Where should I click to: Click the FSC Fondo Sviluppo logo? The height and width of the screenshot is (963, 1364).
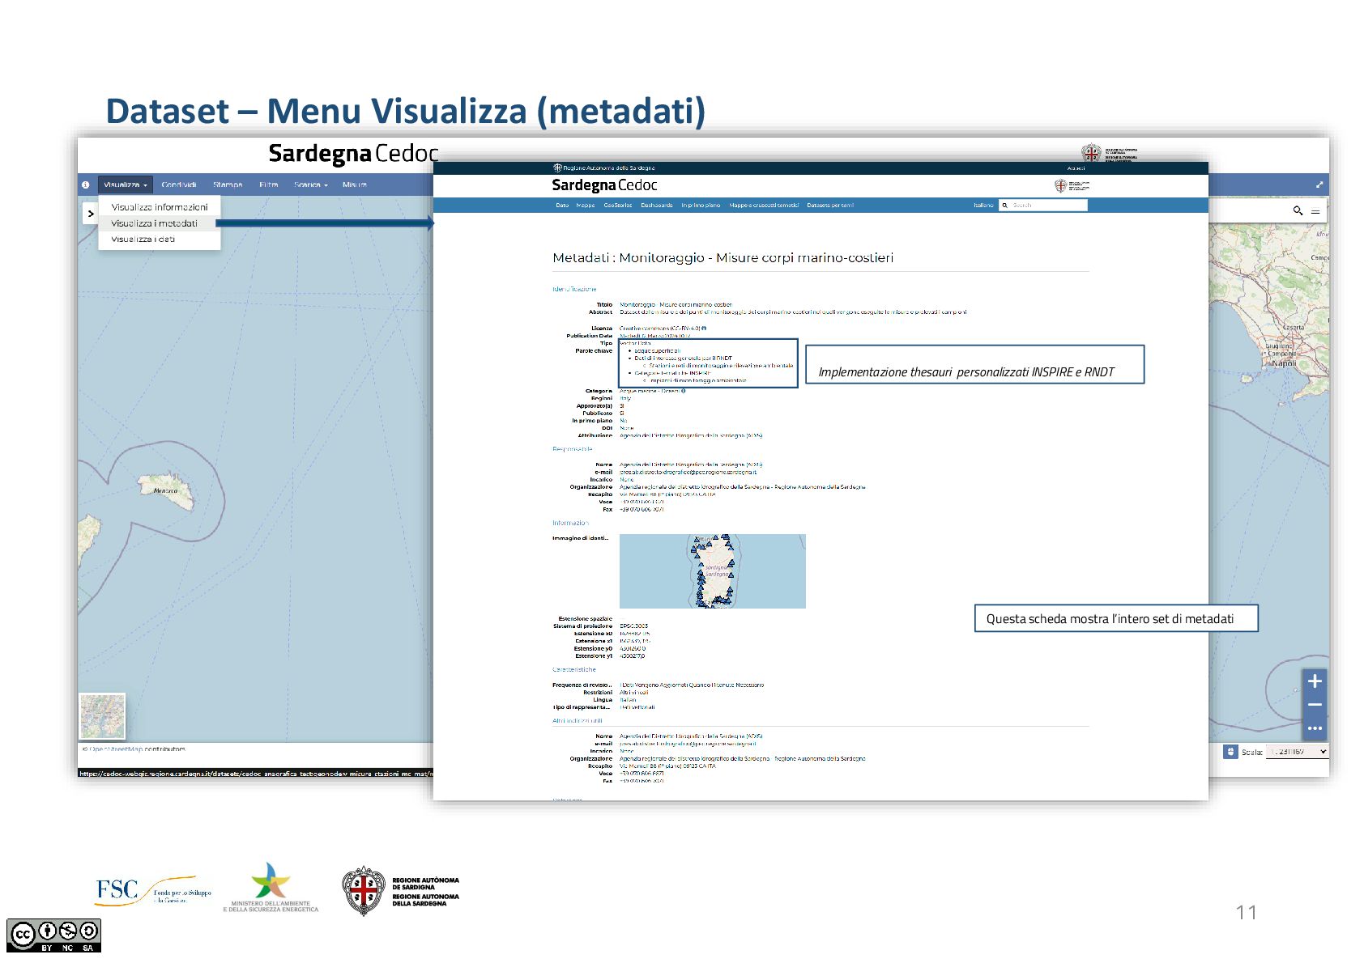[154, 891]
